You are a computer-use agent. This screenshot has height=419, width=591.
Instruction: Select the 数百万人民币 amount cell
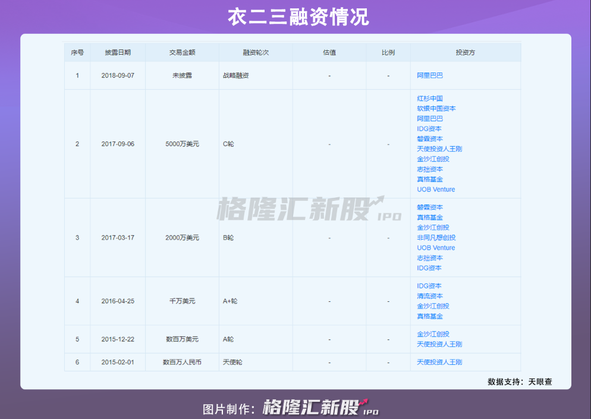tap(182, 362)
